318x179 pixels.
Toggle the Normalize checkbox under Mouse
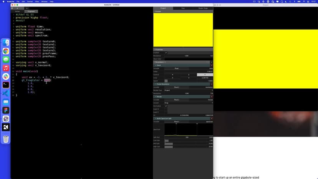[166, 106]
